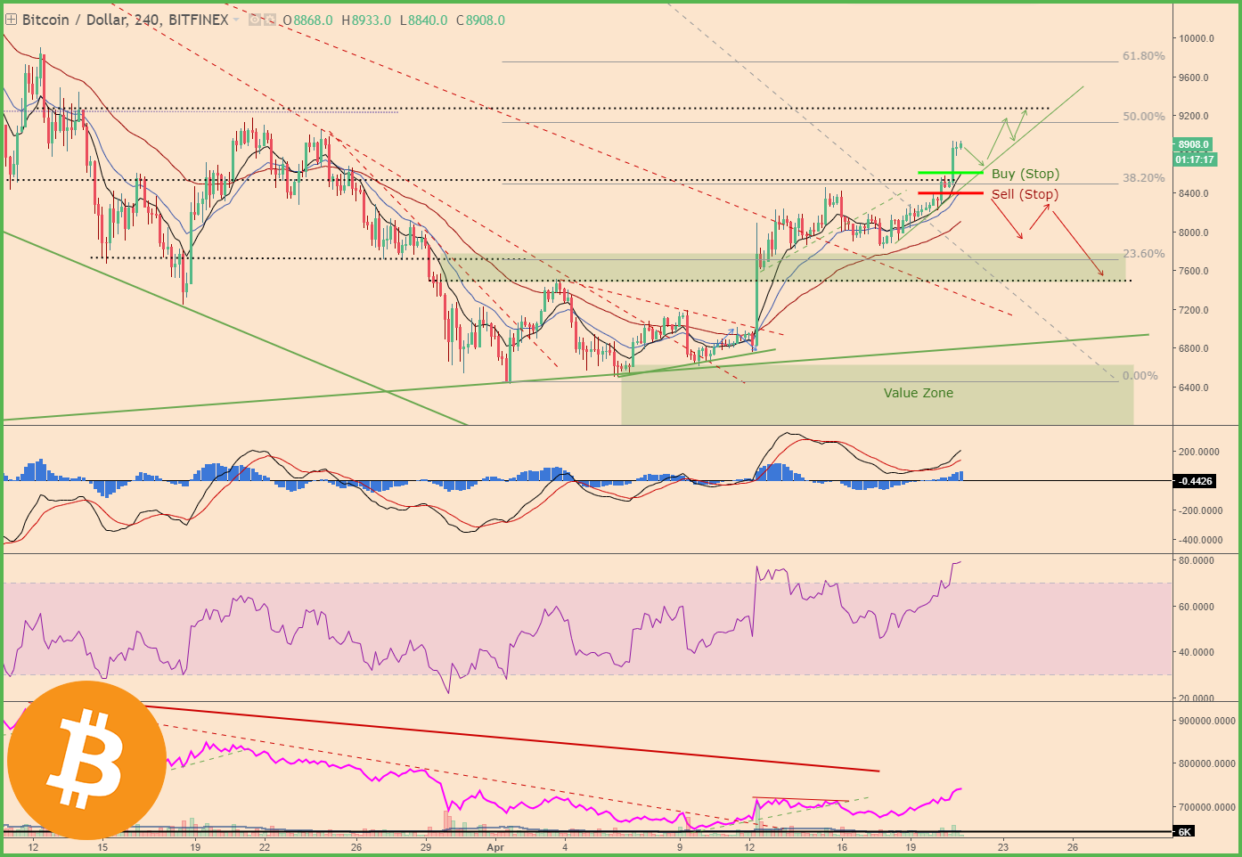Click the RSI 20.0000 scale label
This screenshot has width=1242, height=857.
(x=1197, y=698)
